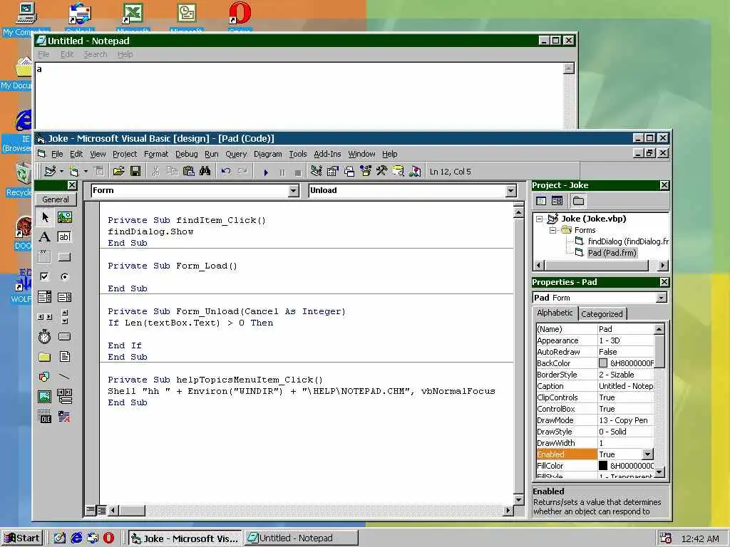Viewport: 730px width, 547px height.
Task: Open the Pad Form properties object dropdown
Action: [661, 298]
